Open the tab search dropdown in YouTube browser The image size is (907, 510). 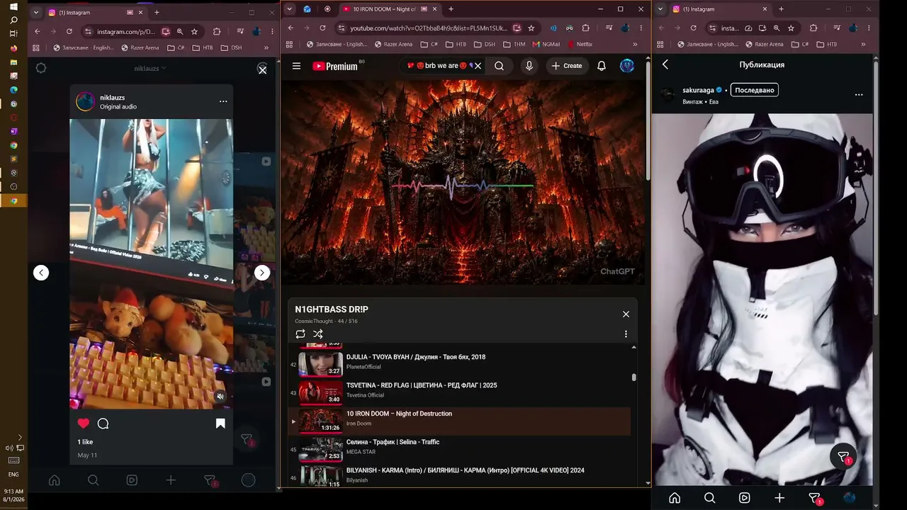289,9
